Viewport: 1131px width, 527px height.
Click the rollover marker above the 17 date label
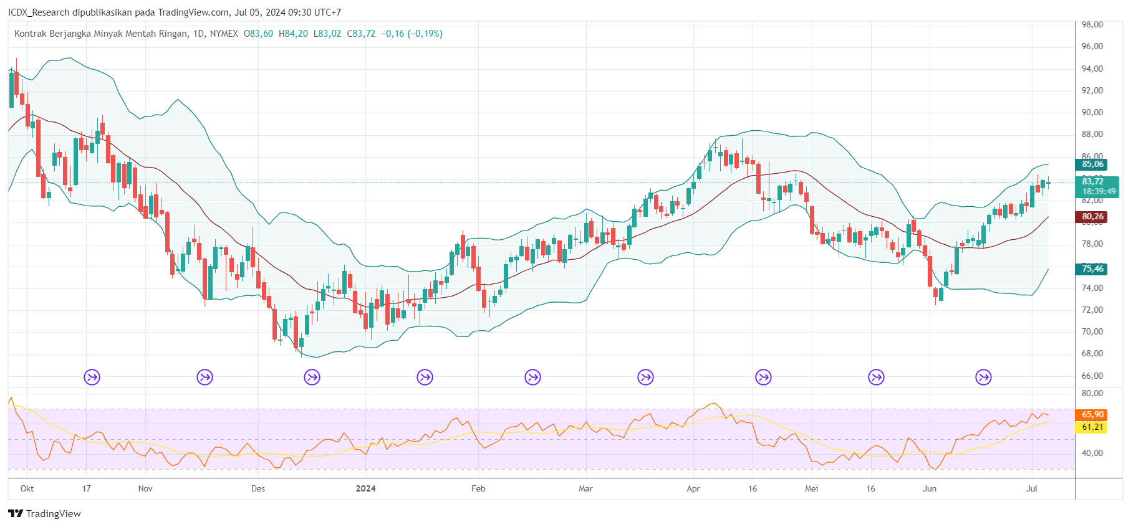pos(92,377)
